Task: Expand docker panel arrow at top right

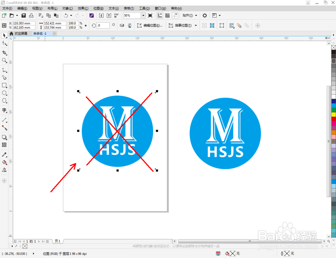Action: (333, 35)
